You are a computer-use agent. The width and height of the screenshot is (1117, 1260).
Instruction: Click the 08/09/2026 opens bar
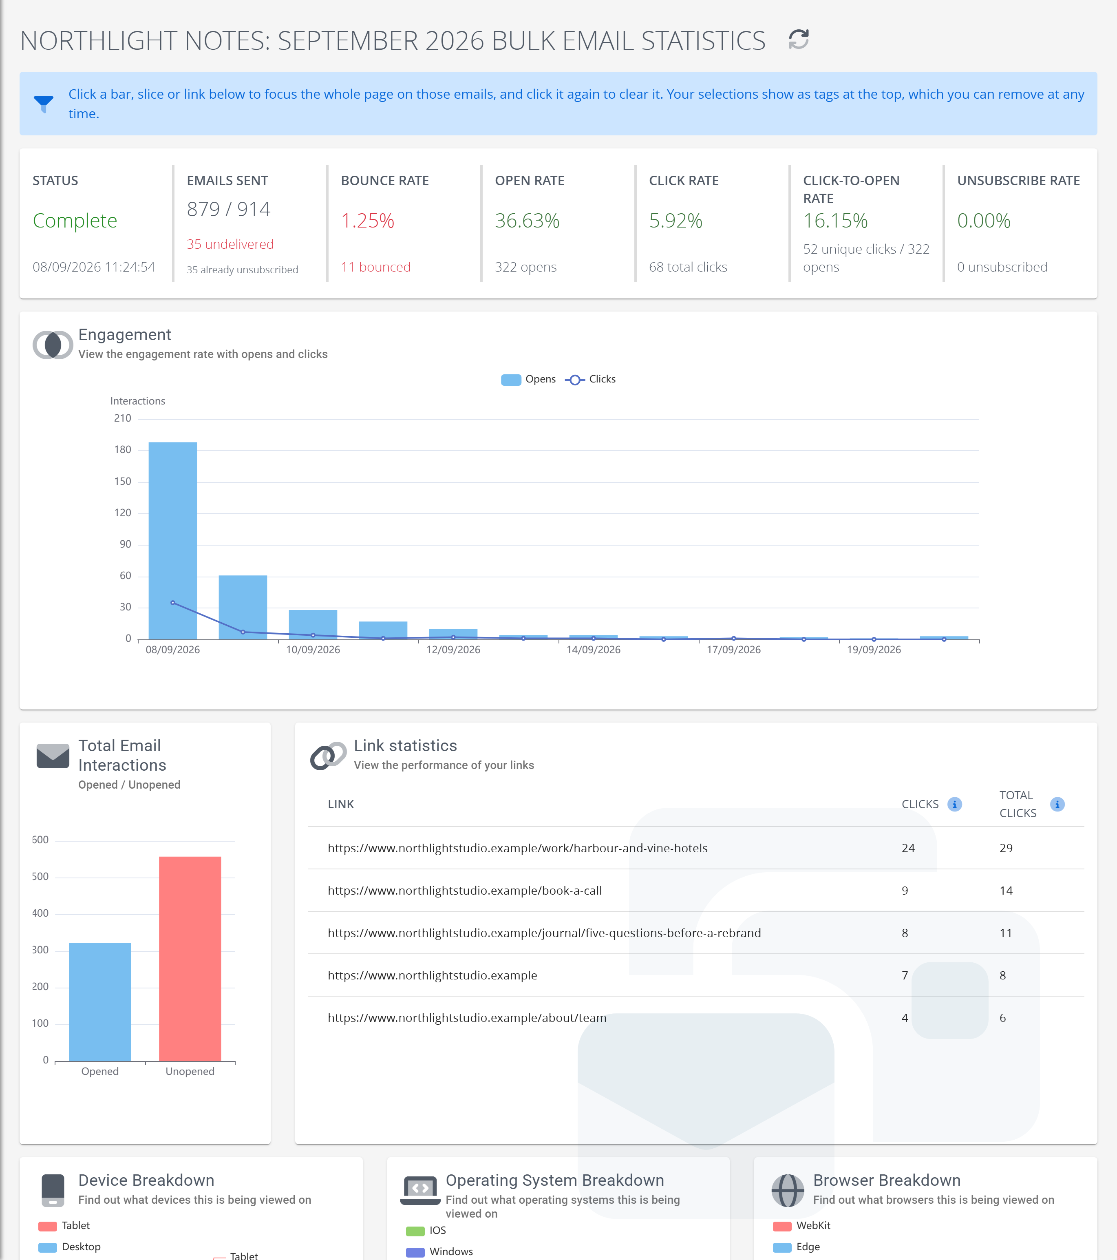click(x=172, y=541)
